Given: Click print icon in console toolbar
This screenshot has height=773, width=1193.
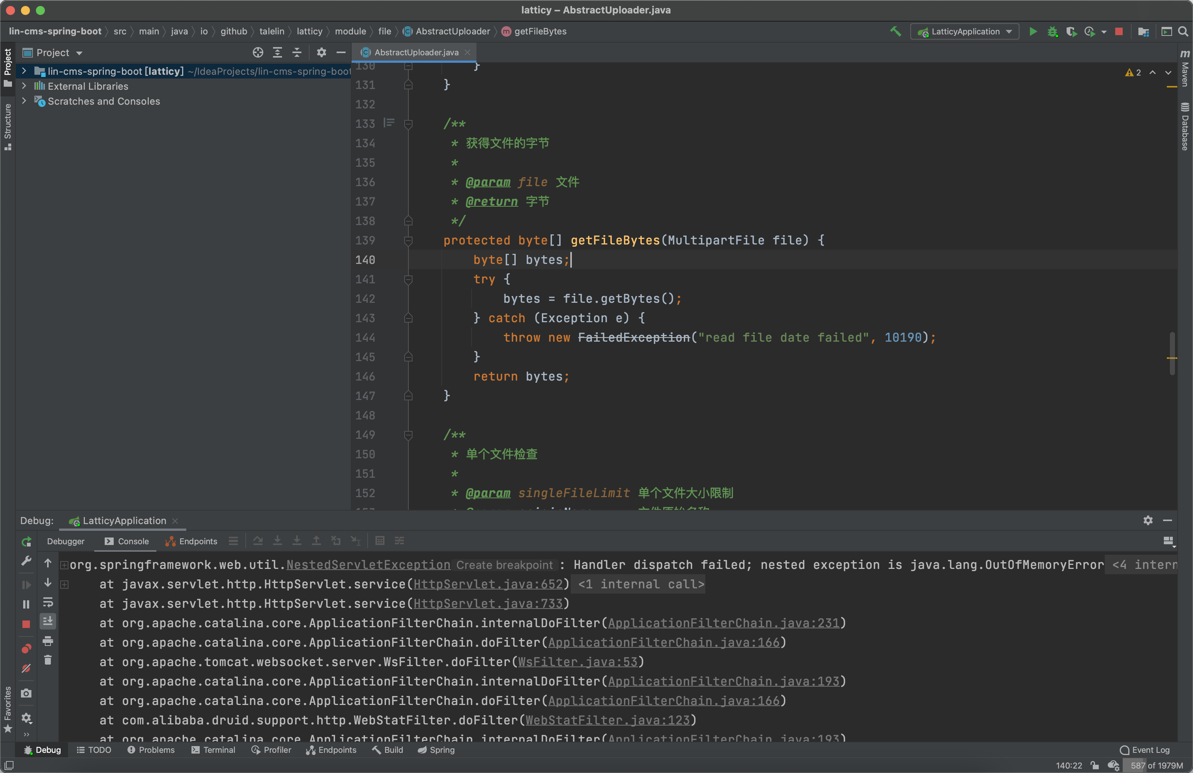Looking at the screenshot, I should (x=47, y=641).
